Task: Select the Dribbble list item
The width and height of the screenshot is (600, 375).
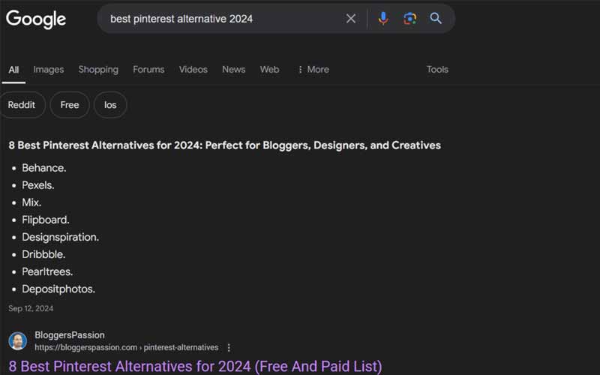Action: pos(43,254)
